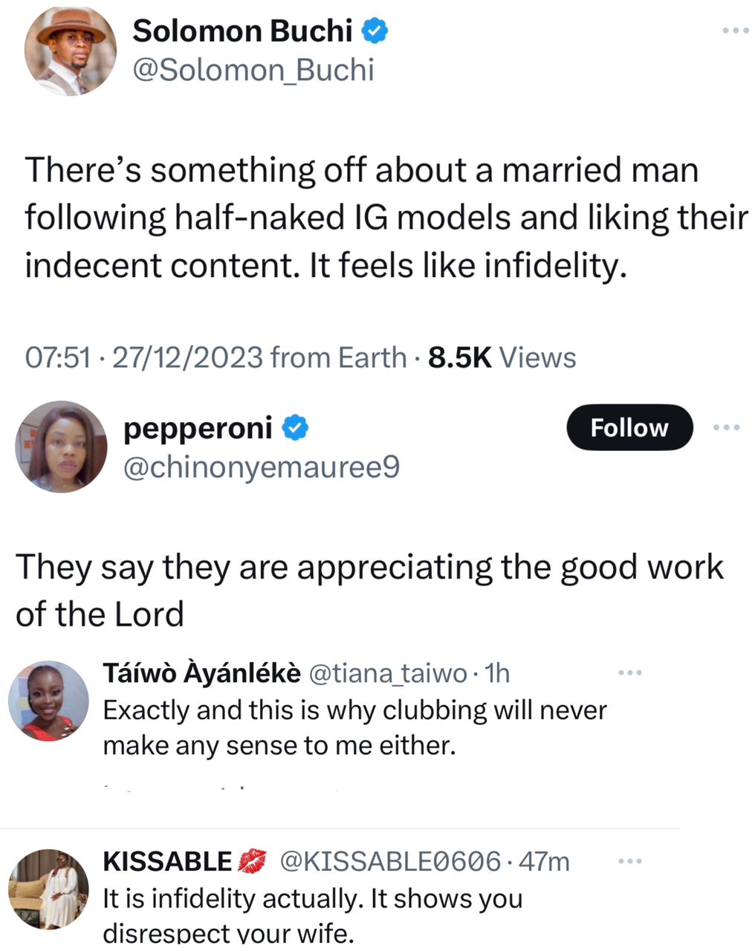Open the @KISSABLE0606 handle
Image resolution: width=755 pixels, height=951 pixels.
point(389,862)
